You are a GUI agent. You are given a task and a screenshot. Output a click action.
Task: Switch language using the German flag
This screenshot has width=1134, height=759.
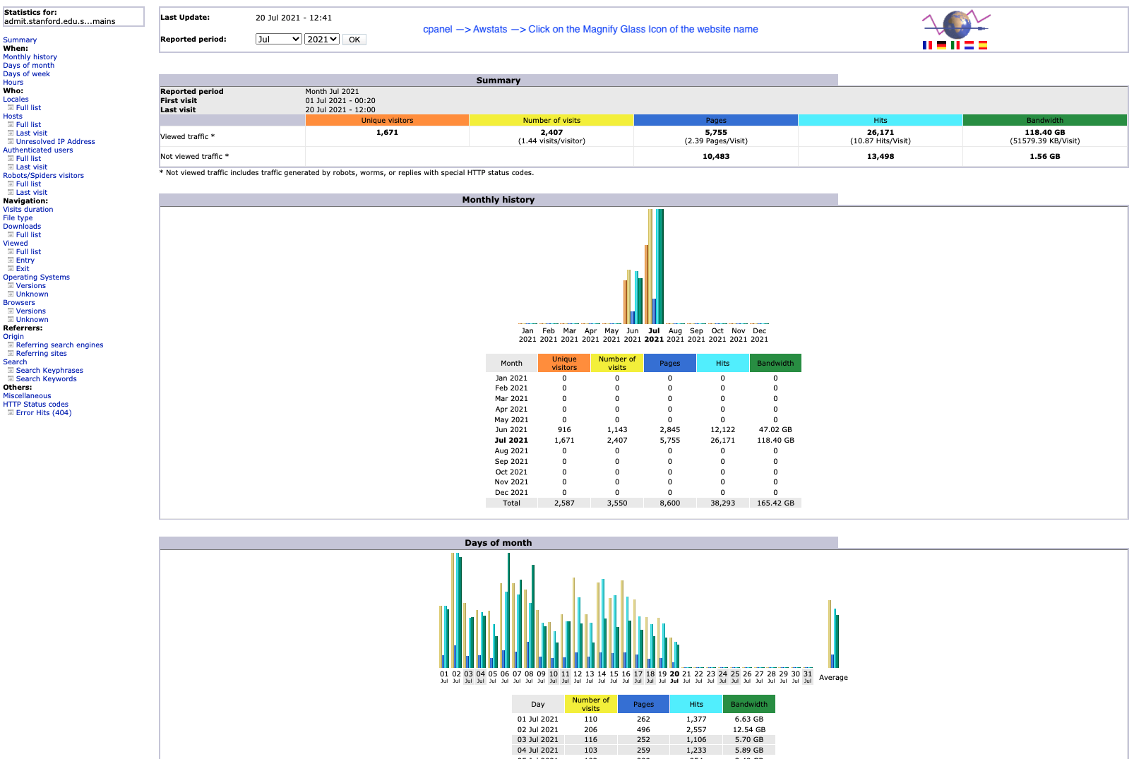[x=941, y=45]
